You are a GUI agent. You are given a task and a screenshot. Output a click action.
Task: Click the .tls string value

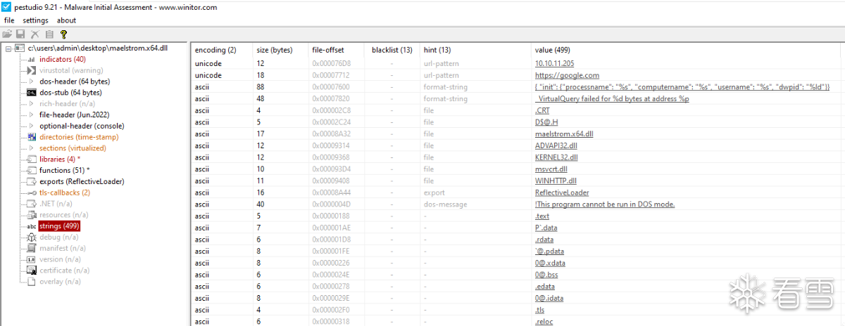[x=540, y=310]
